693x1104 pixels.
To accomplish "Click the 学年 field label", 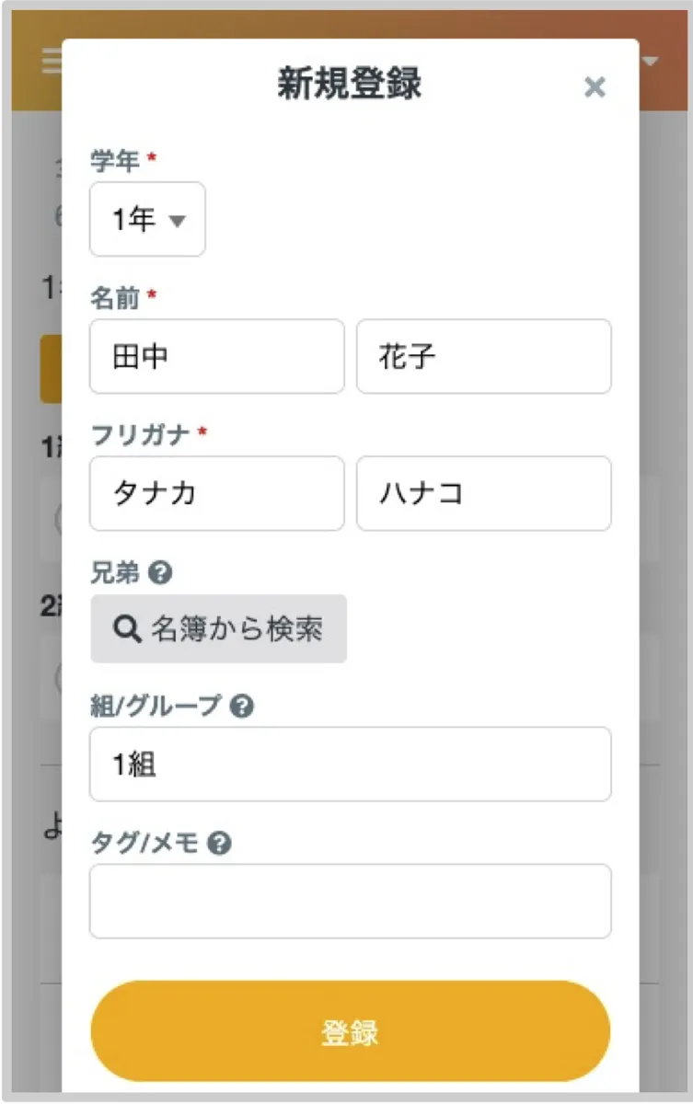I will coord(115,161).
